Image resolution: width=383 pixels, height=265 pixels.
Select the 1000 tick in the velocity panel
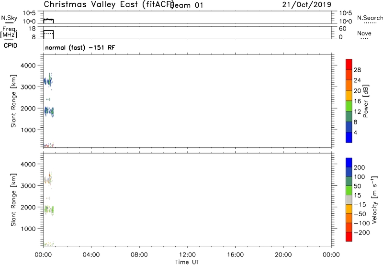click(x=28, y=229)
